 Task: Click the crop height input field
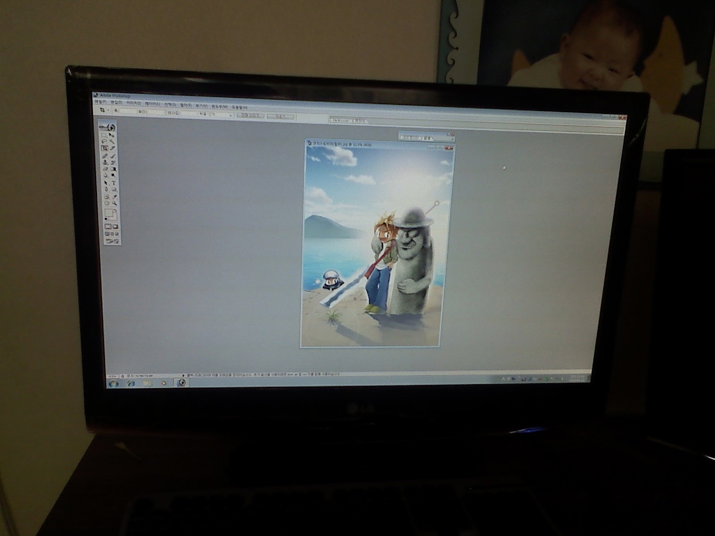[x=156, y=112]
